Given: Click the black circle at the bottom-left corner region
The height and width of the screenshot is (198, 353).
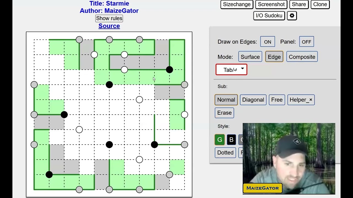Looking at the screenshot, I should click(x=49, y=174).
